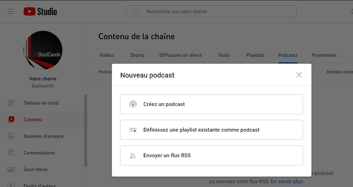Switch to the Promotions tab
This screenshot has height=187, width=353.
(x=324, y=55)
